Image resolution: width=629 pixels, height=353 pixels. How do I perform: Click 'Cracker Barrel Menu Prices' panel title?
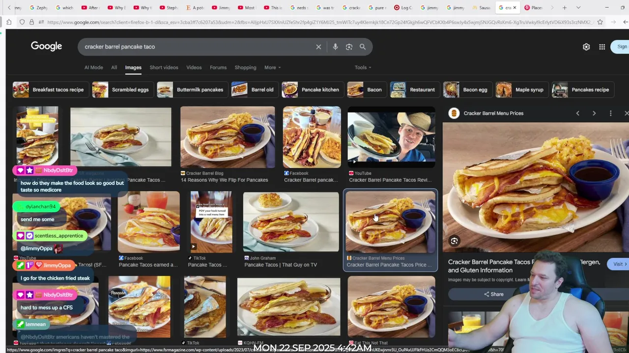(493, 113)
